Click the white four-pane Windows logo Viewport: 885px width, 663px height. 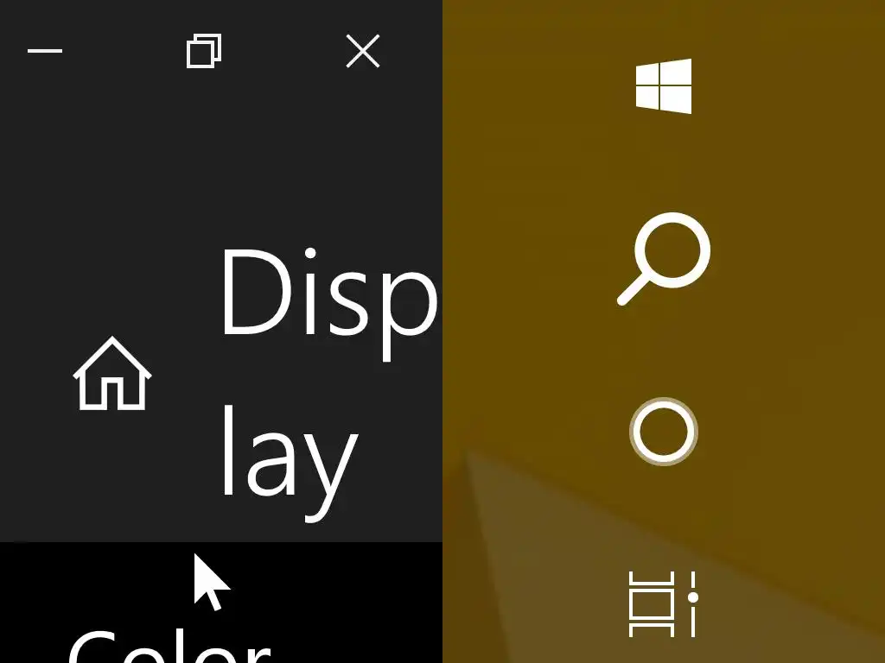[663, 86]
